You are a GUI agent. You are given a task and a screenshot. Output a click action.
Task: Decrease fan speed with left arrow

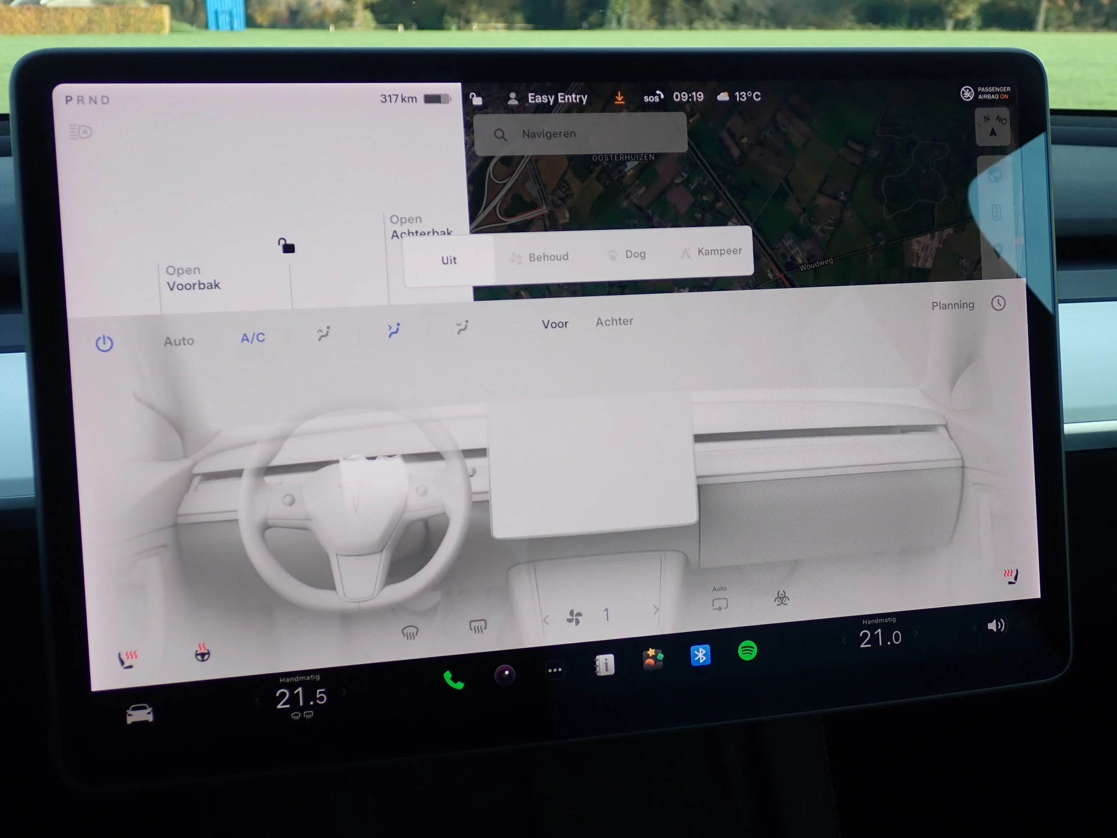(546, 620)
